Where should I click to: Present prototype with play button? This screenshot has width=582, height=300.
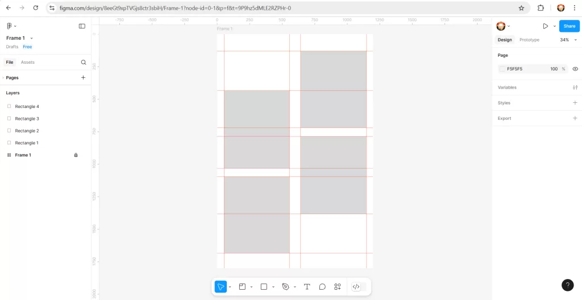pyautogui.click(x=545, y=26)
